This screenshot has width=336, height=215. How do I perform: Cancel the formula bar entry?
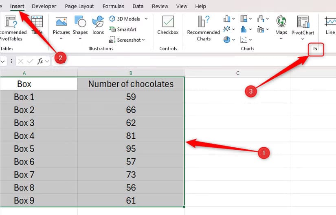pos(21,61)
